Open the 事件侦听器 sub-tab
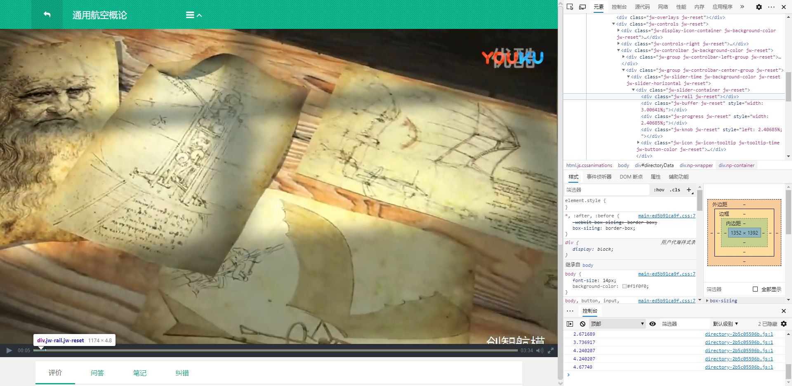Image resolution: width=792 pixels, height=386 pixels. [x=599, y=177]
